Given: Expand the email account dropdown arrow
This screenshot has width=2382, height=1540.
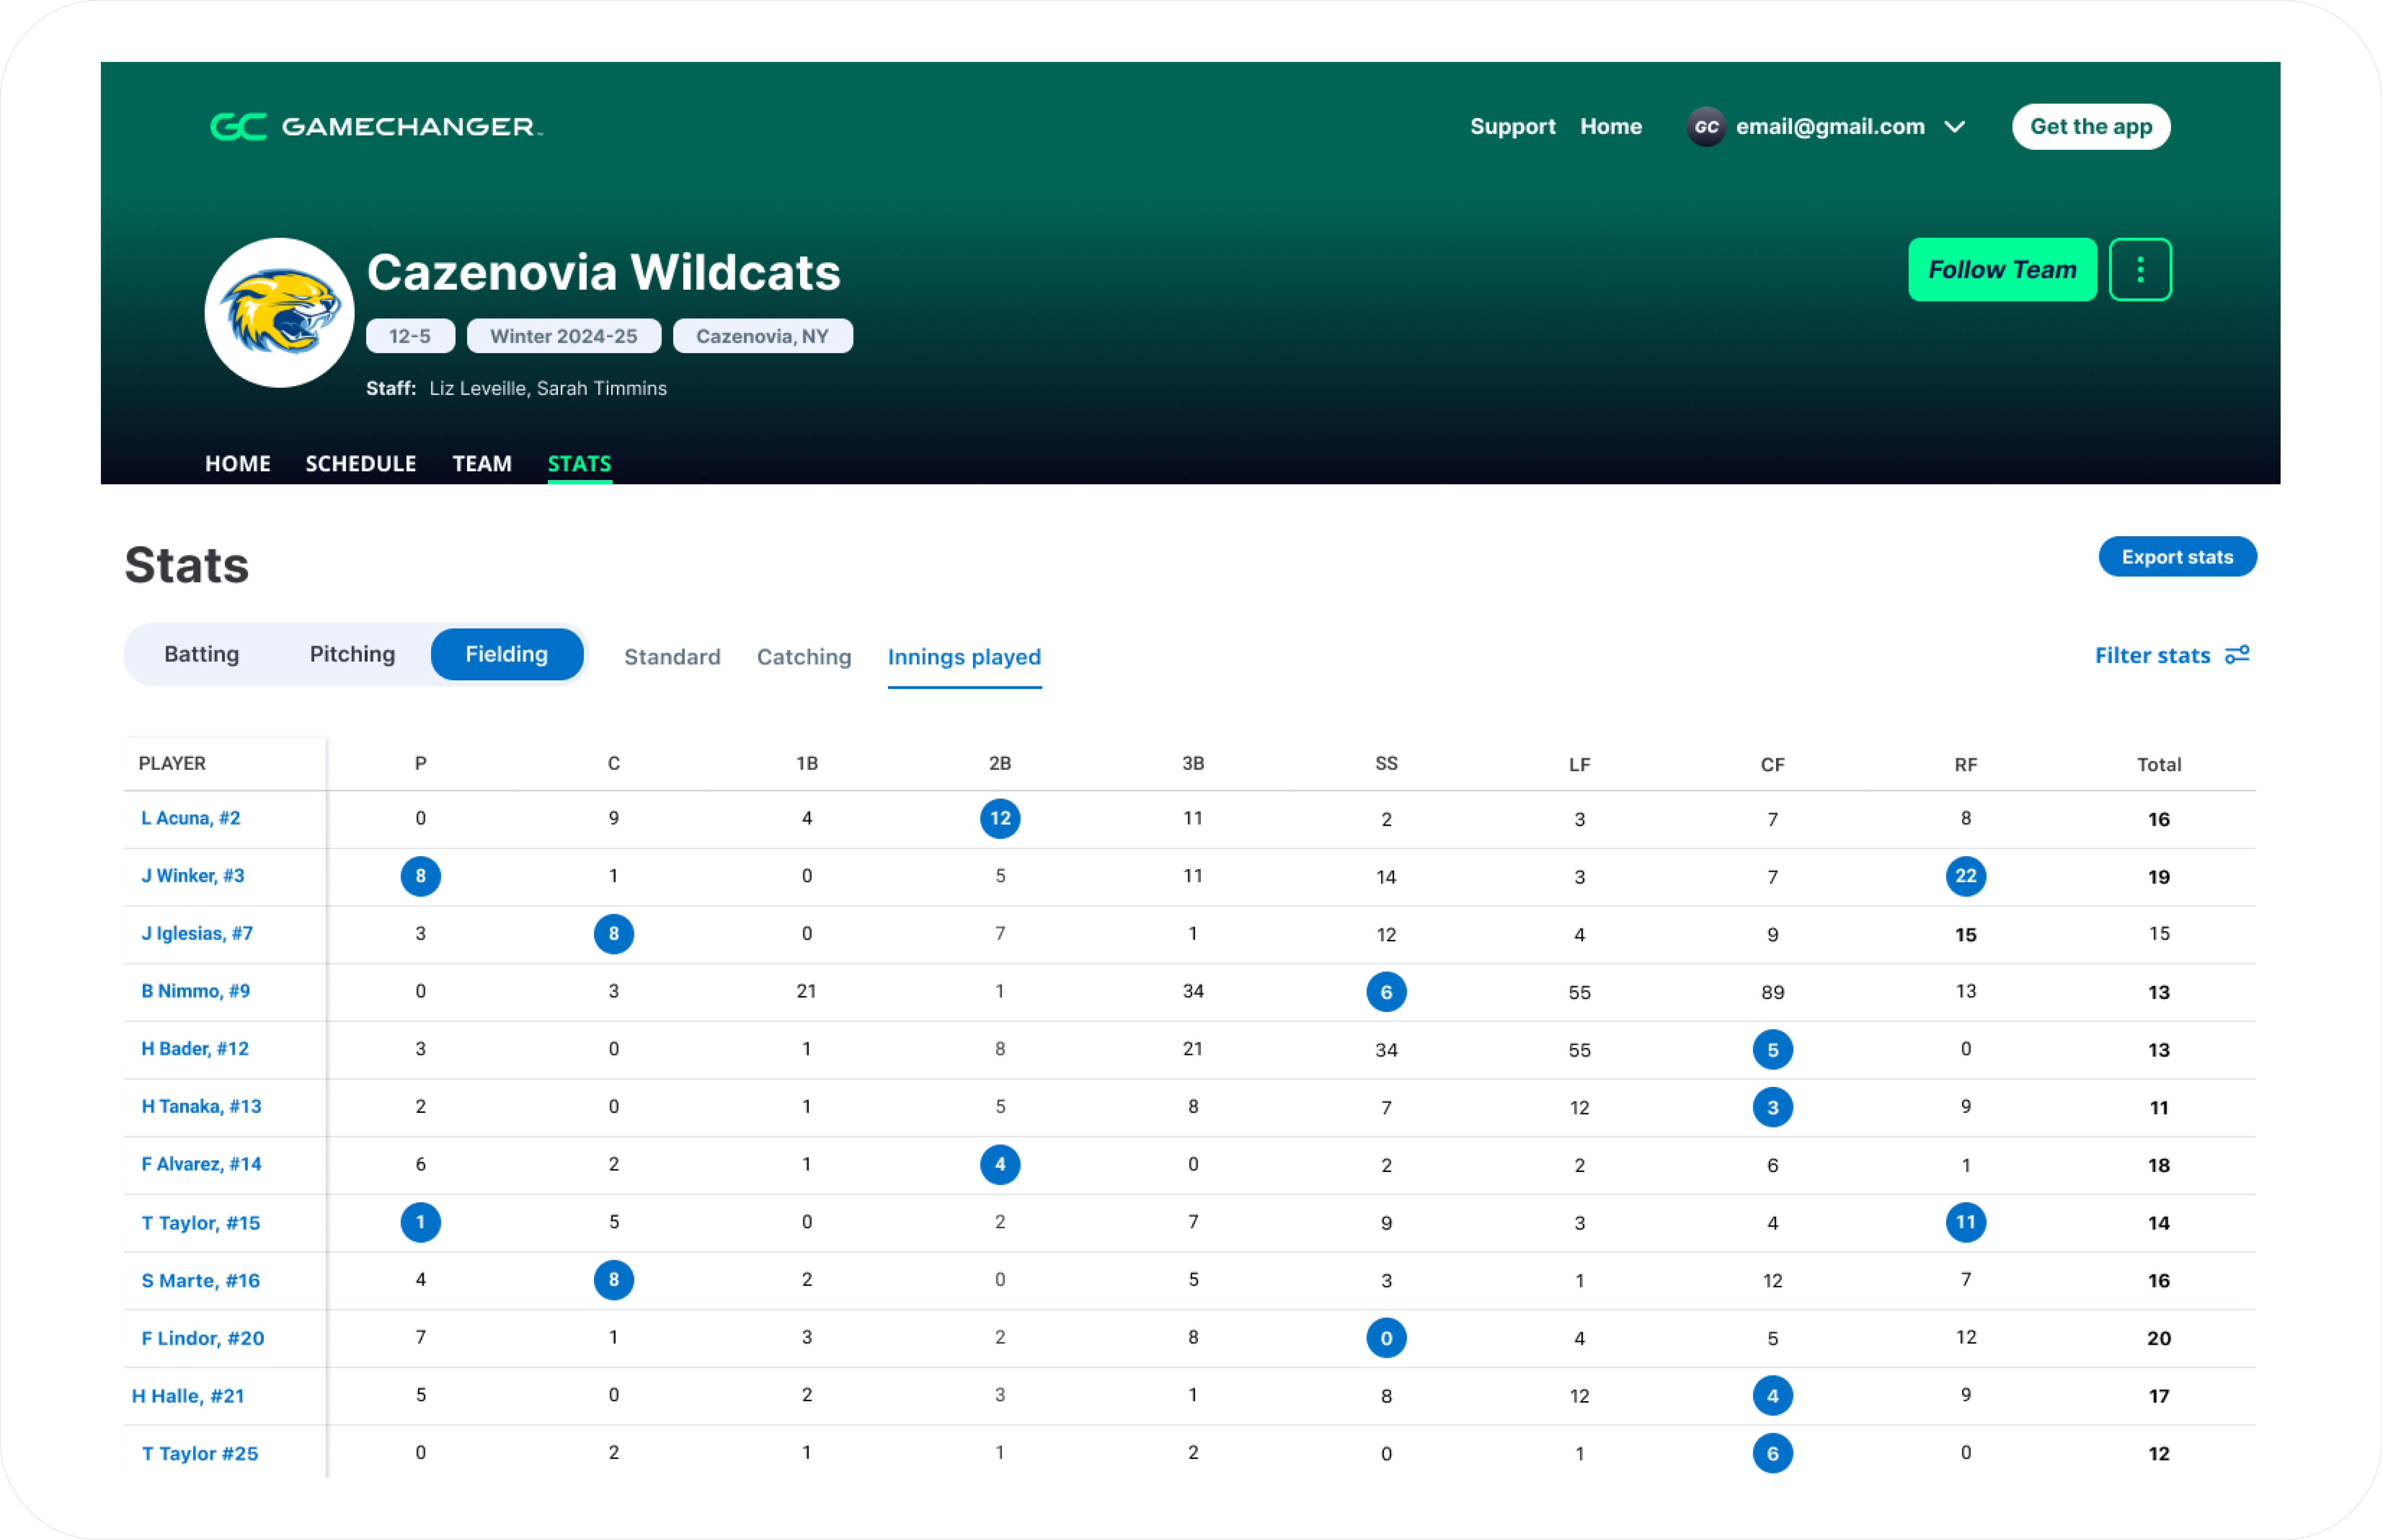Looking at the screenshot, I should point(1955,127).
